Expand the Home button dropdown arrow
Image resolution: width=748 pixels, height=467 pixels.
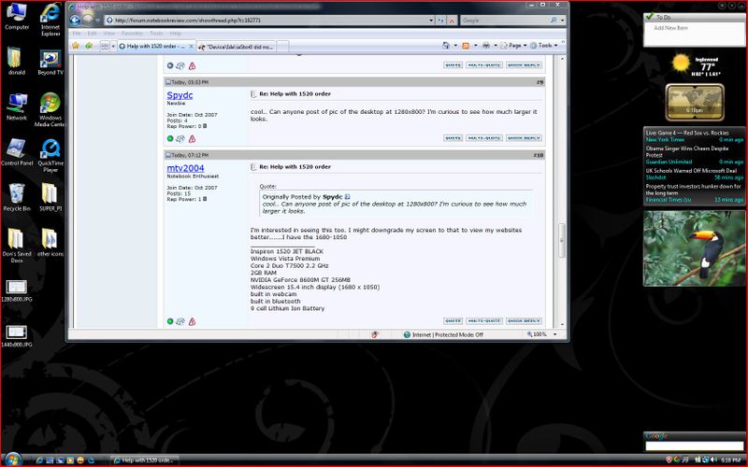tap(455, 45)
